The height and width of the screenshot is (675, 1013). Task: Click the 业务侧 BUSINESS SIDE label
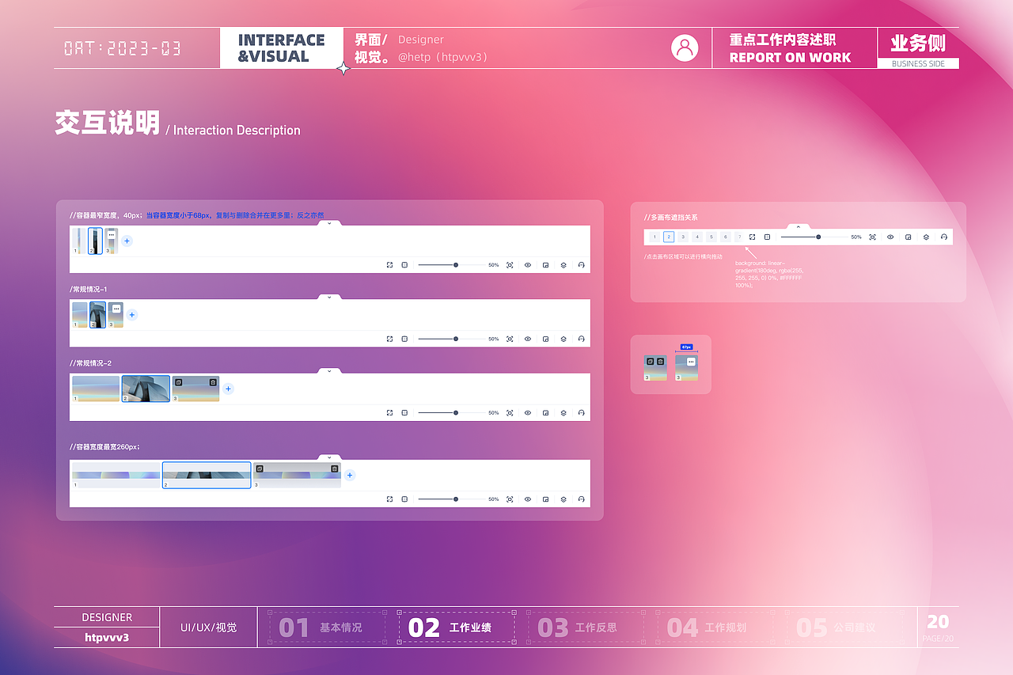(918, 48)
